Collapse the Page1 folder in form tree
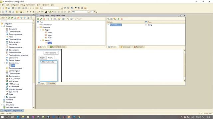Viewport: 213px width, 119px height. [x=41, y=30]
